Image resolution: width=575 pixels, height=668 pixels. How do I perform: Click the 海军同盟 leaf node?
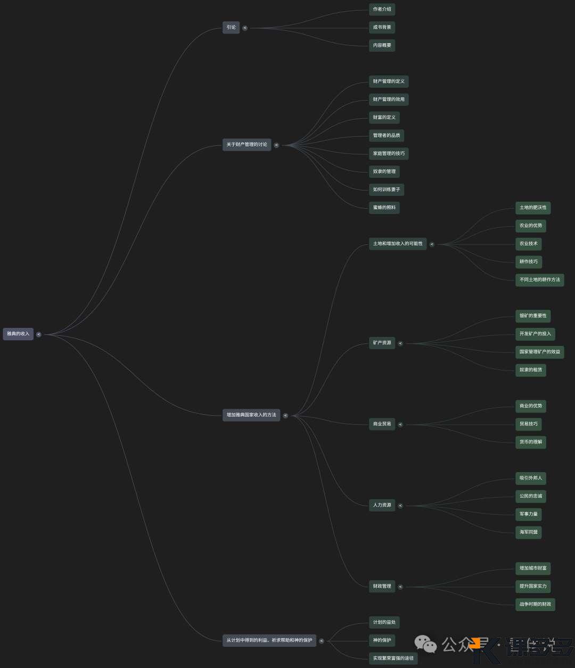click(x=528, y=532)
